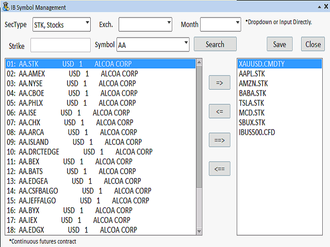Select row 08: AA.ARCA
The image size is (330, 247).
click(x=101, y=132)
